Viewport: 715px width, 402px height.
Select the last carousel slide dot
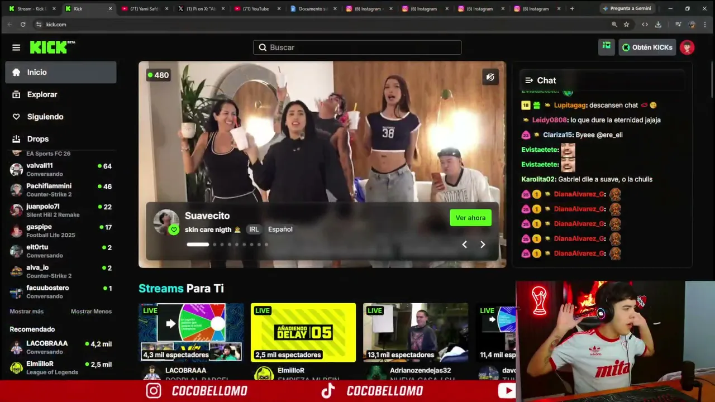266,245
